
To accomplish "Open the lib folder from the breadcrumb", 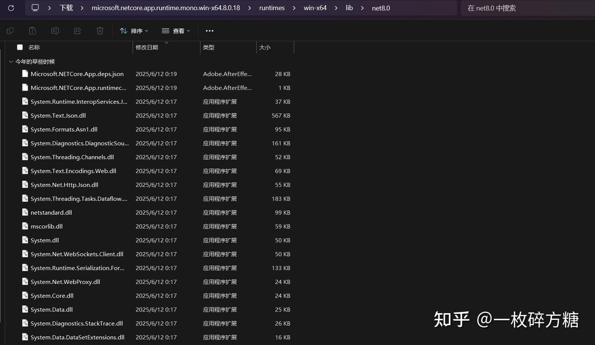I will (x=349, y=8).
